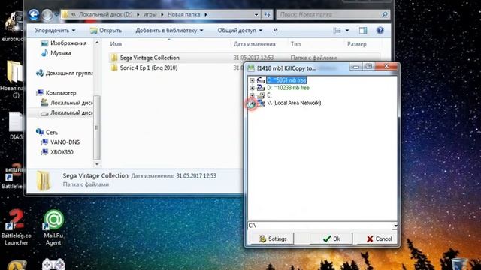Open the gamepad desktop icon
Screen dimensions: 481x270
tap(53, 265)
